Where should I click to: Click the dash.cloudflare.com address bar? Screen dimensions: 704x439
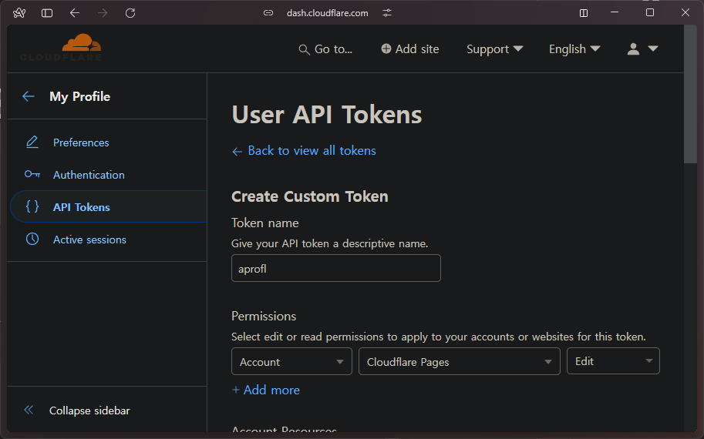click(x=327, y=13)
